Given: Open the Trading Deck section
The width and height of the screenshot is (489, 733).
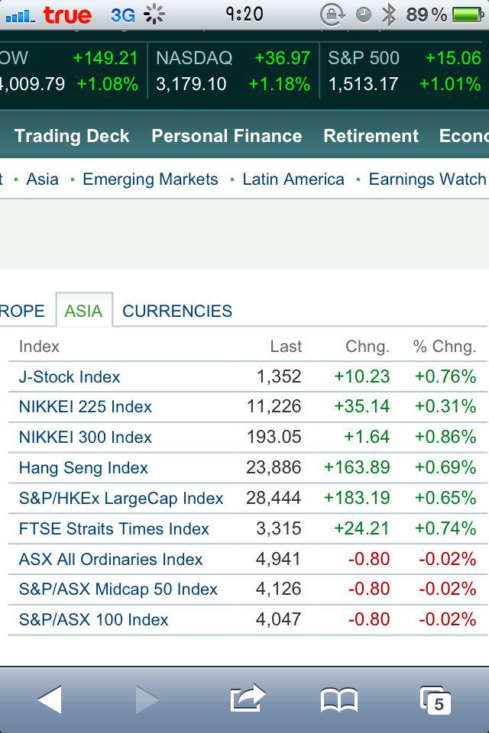Looking at the screenshot, I should (x=72, y=136).
